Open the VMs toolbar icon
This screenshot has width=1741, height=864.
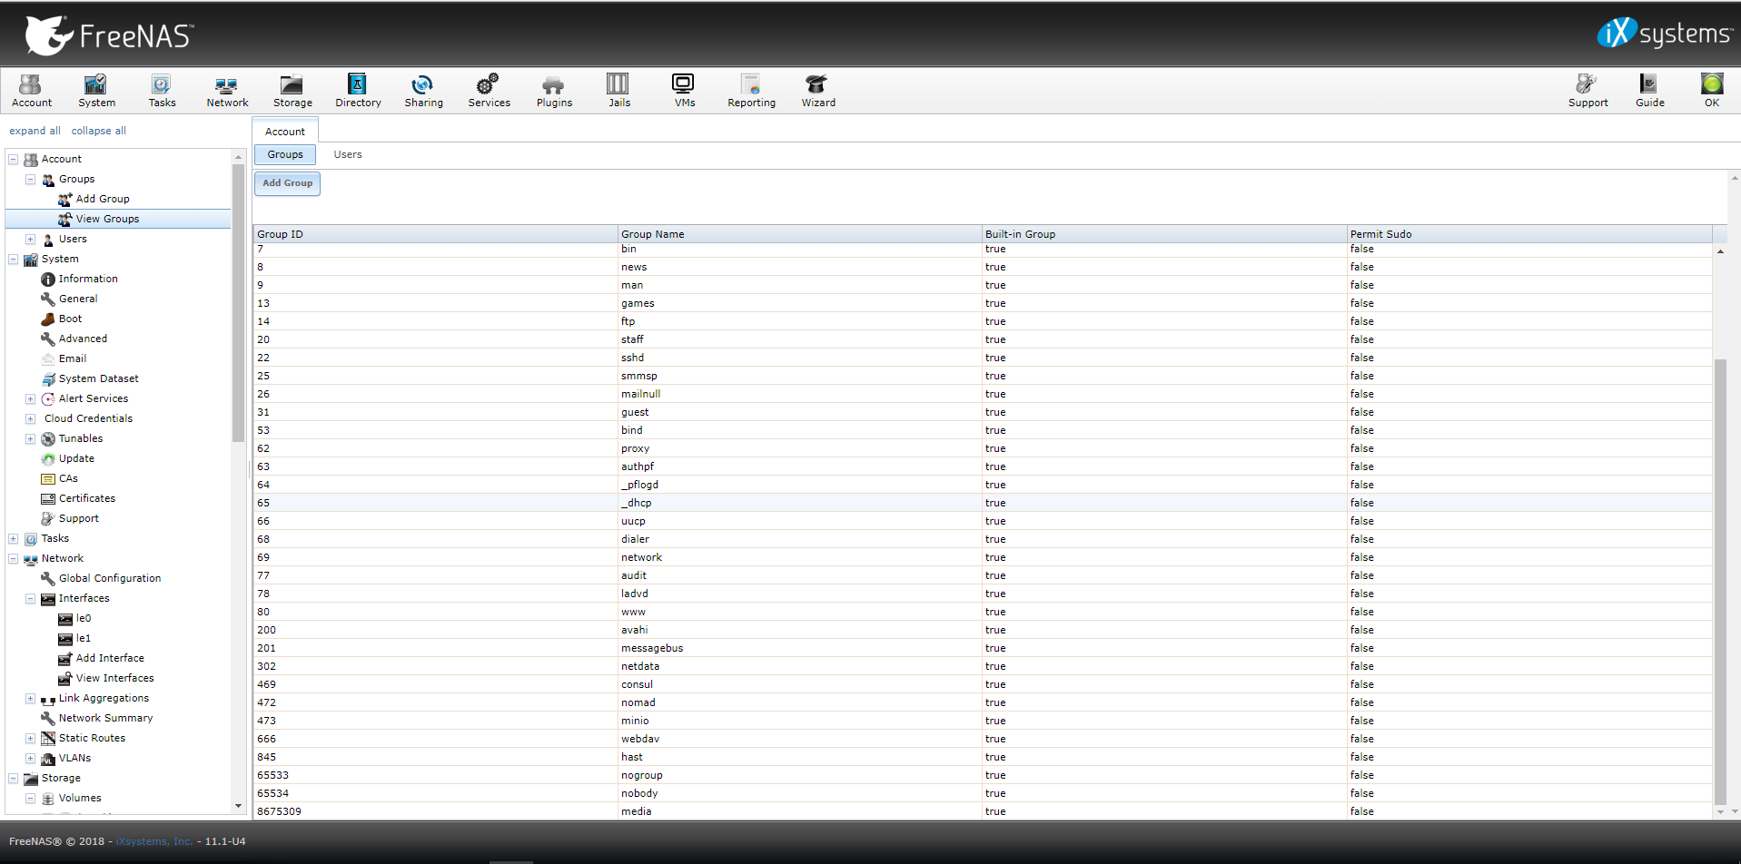tap(684, 91)
